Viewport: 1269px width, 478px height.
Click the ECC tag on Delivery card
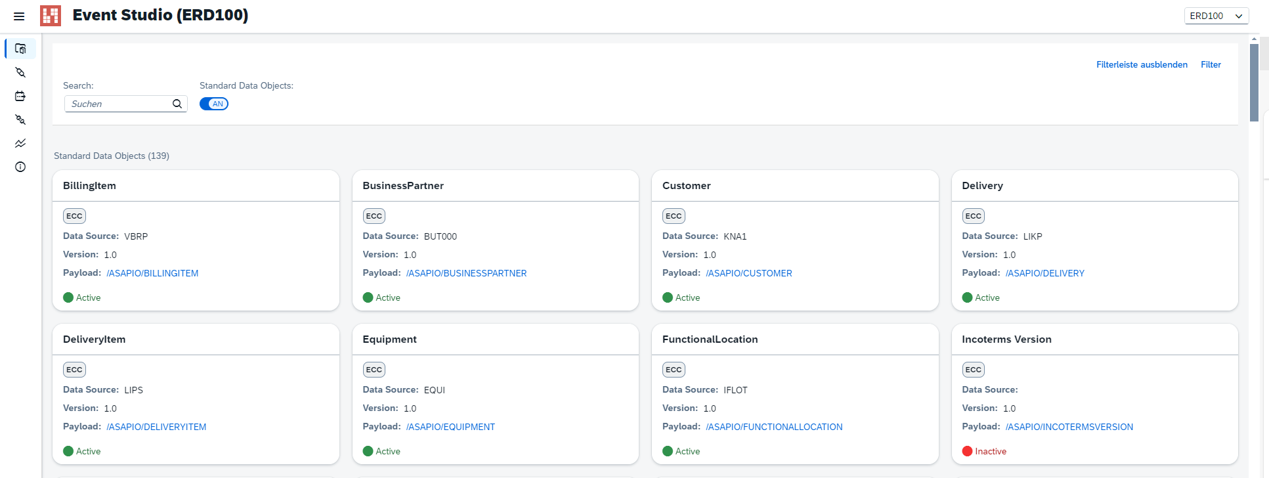click(x=974, y=216)
